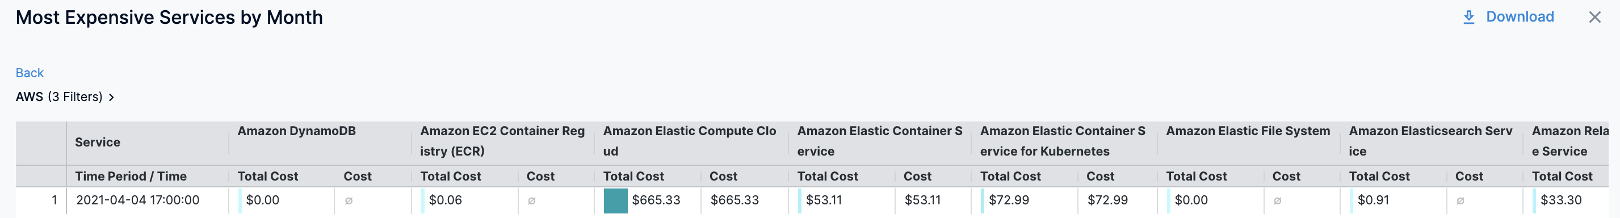Click Amazon EC2 Container Registry (ECR) header
Image resolution: width=1620 pixels, height=218 pixels.
pyautogui.click(x=502, y=141)
